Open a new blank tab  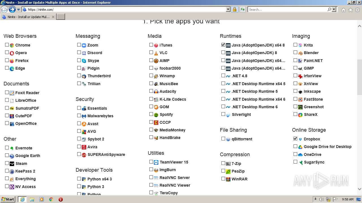[61, 17]
